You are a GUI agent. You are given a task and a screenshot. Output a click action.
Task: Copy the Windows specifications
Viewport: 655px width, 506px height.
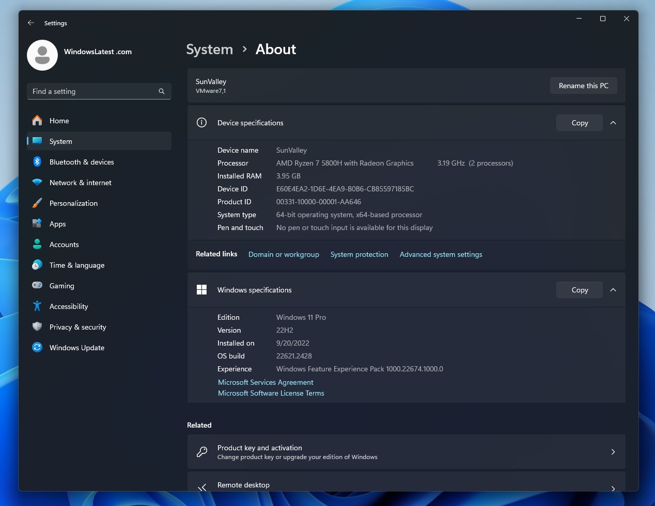[x=580, y=290]
